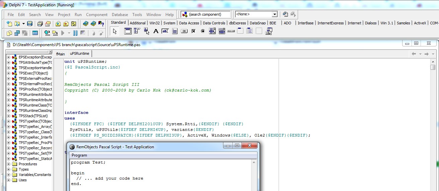The height and width of the screenshot is (191, 439).
Task: Click the editor forward navigation arrow
Action: 427,54
